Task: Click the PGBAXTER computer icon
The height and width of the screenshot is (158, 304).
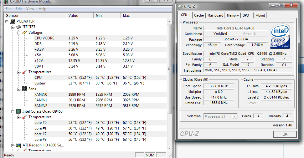Action: point(13,21)
